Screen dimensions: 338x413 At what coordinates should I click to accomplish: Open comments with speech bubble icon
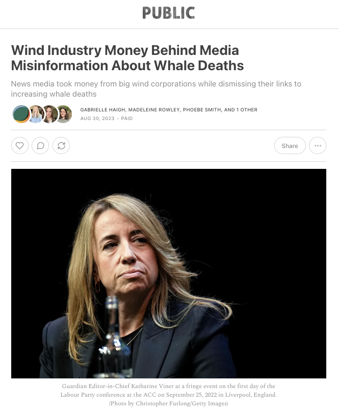40,145
